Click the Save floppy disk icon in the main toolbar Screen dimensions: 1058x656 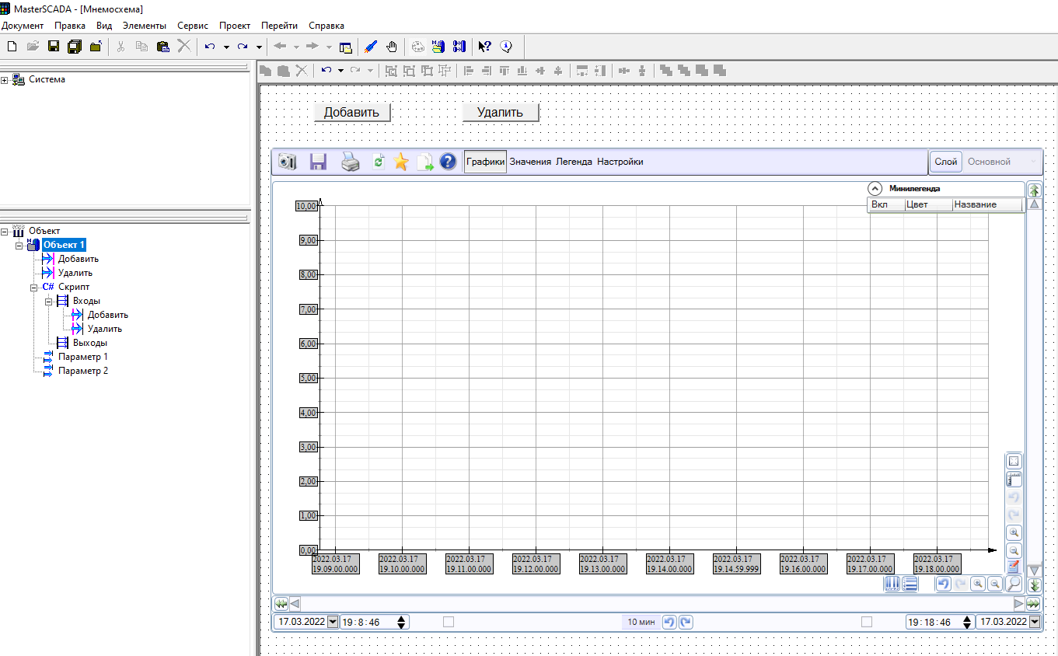(54, 47)
